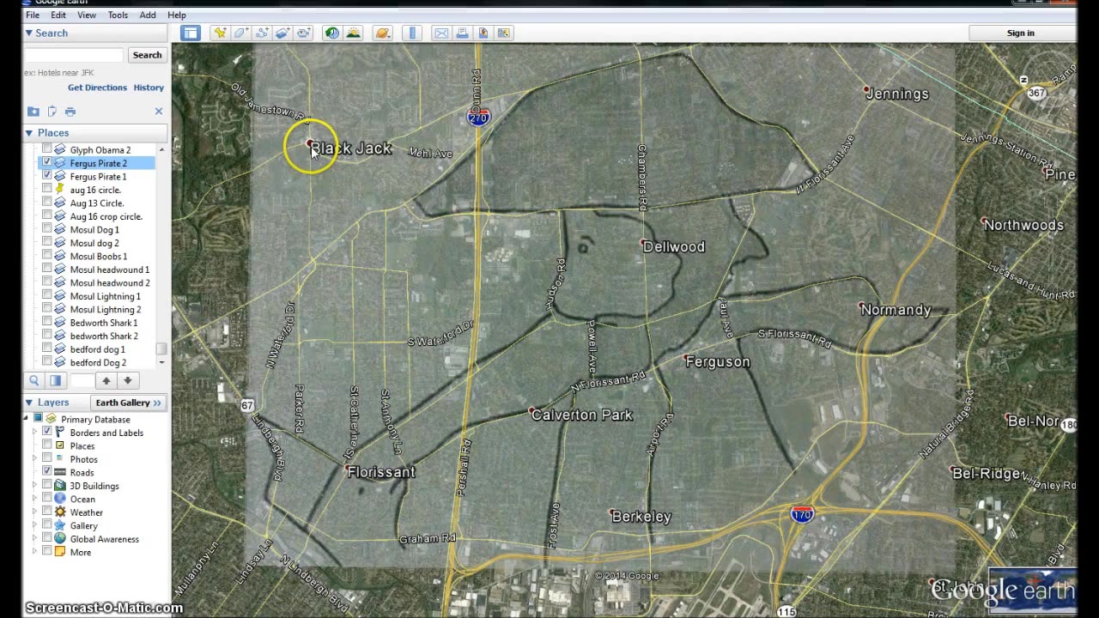Image resolution: width=1099 pixels, height=618 pixels.
Task: Move selected place down with arrow
Action: pyautogui.click(x=127, y=380)
